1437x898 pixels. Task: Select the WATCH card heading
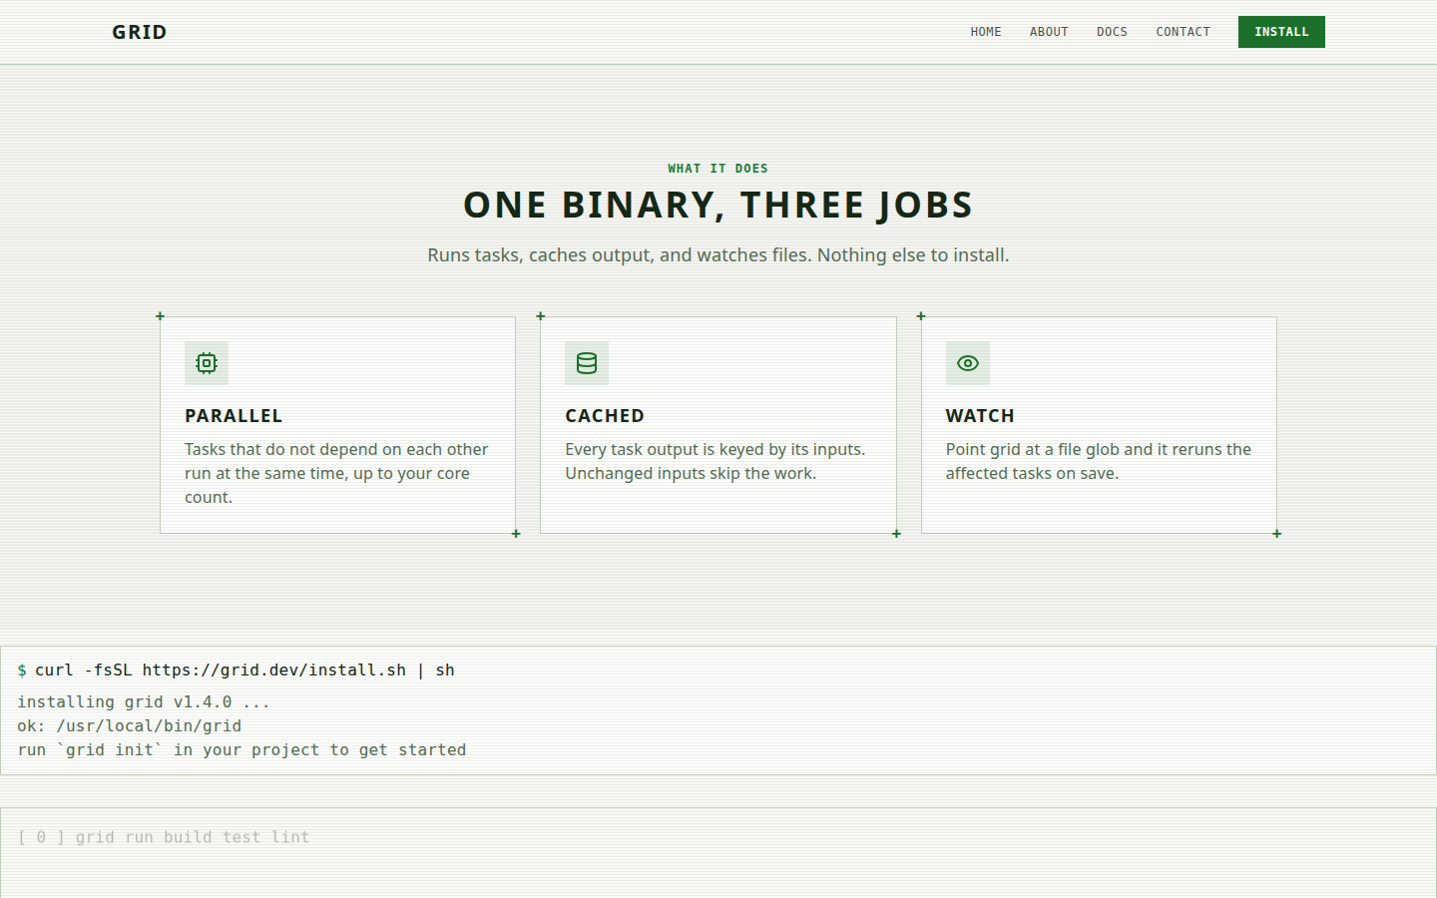[x=980, y=416]
